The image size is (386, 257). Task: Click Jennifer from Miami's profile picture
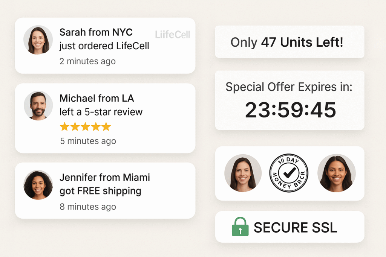(38, 184)
